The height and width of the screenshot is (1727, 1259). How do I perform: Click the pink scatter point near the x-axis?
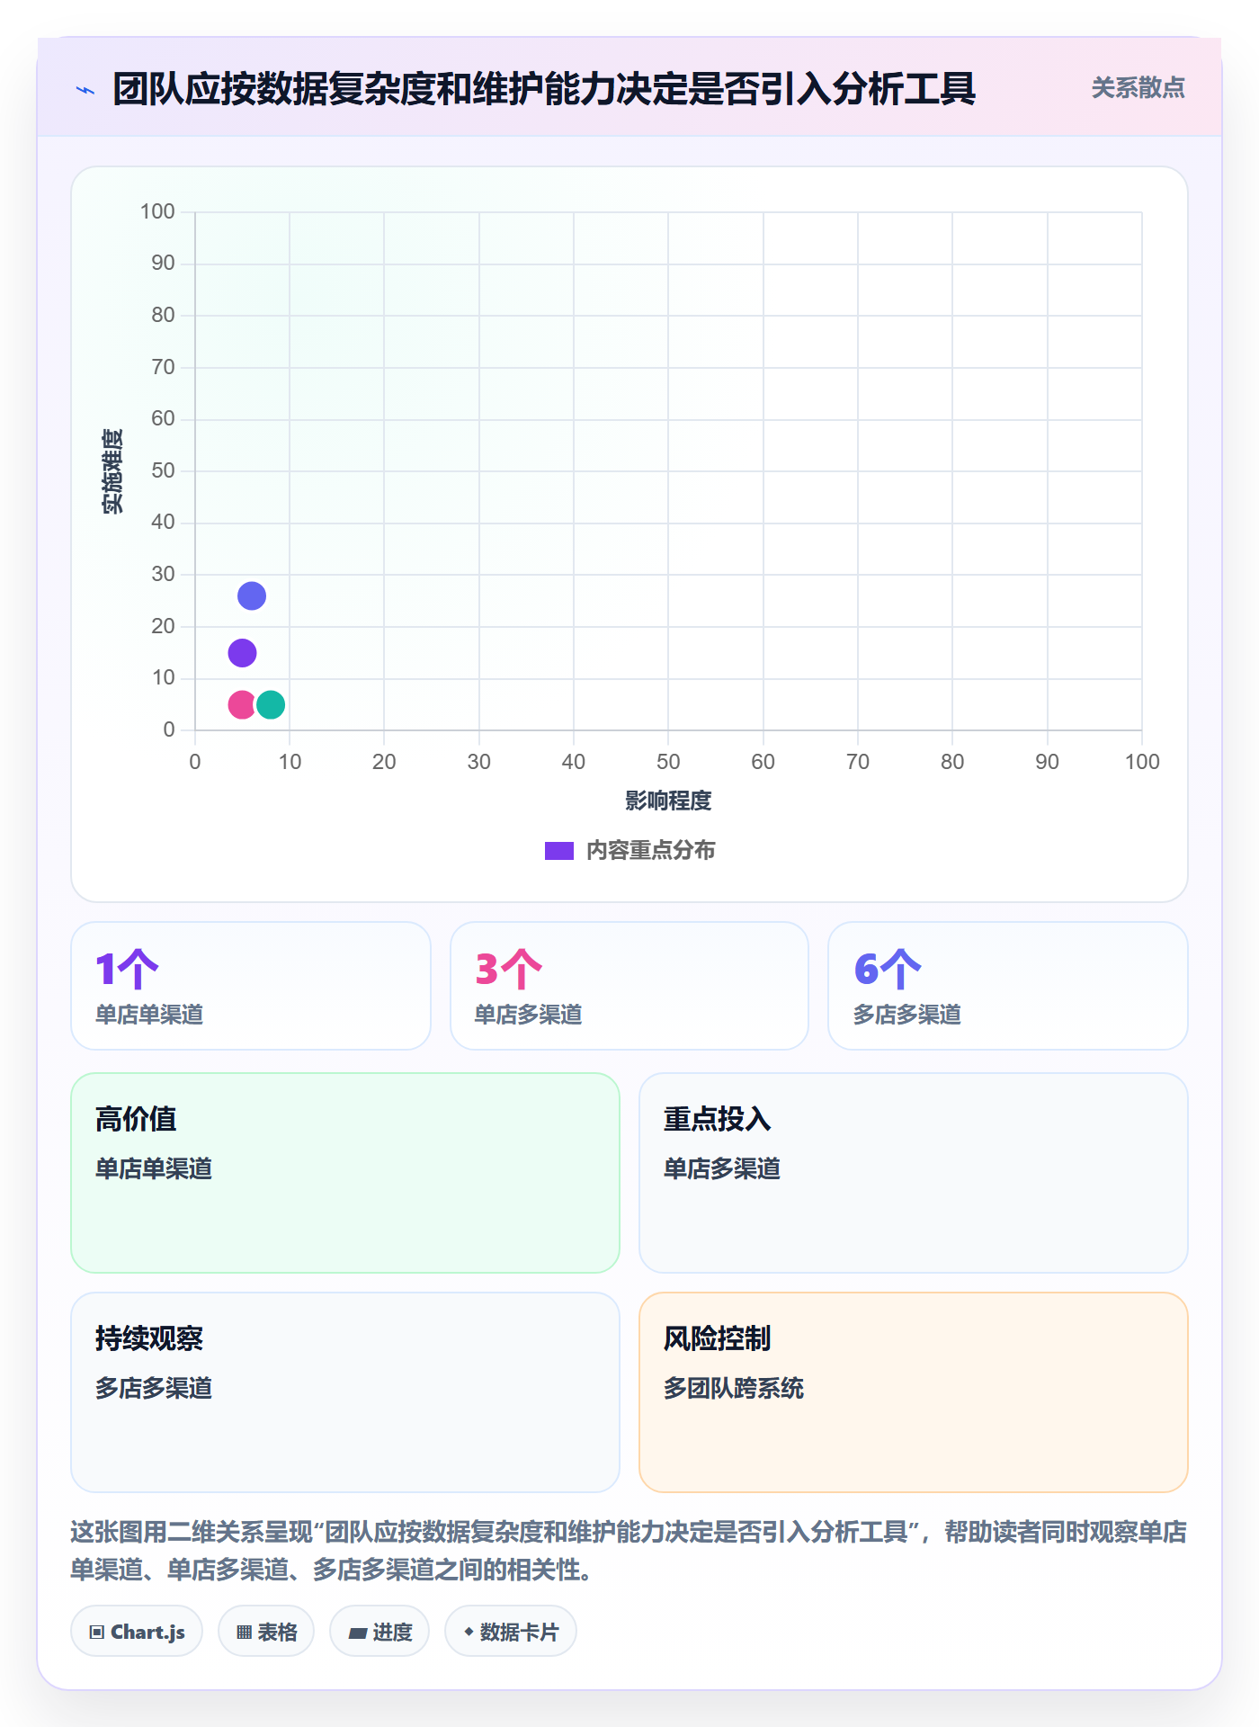pos(242,705)
